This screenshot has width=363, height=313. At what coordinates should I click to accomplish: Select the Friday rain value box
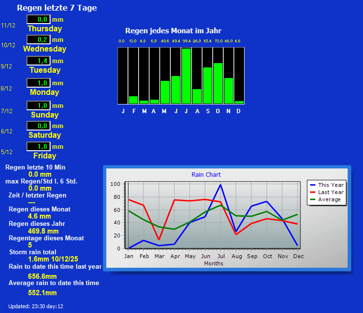click(x=39, y=146)
